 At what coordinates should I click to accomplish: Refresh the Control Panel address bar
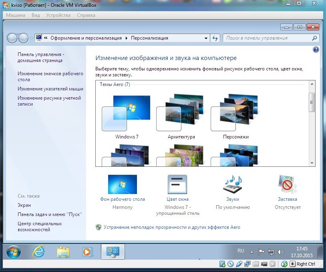coord(215,38)
